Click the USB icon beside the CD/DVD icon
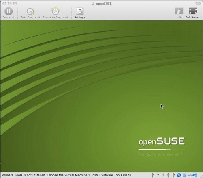 (x=174, y=175)
